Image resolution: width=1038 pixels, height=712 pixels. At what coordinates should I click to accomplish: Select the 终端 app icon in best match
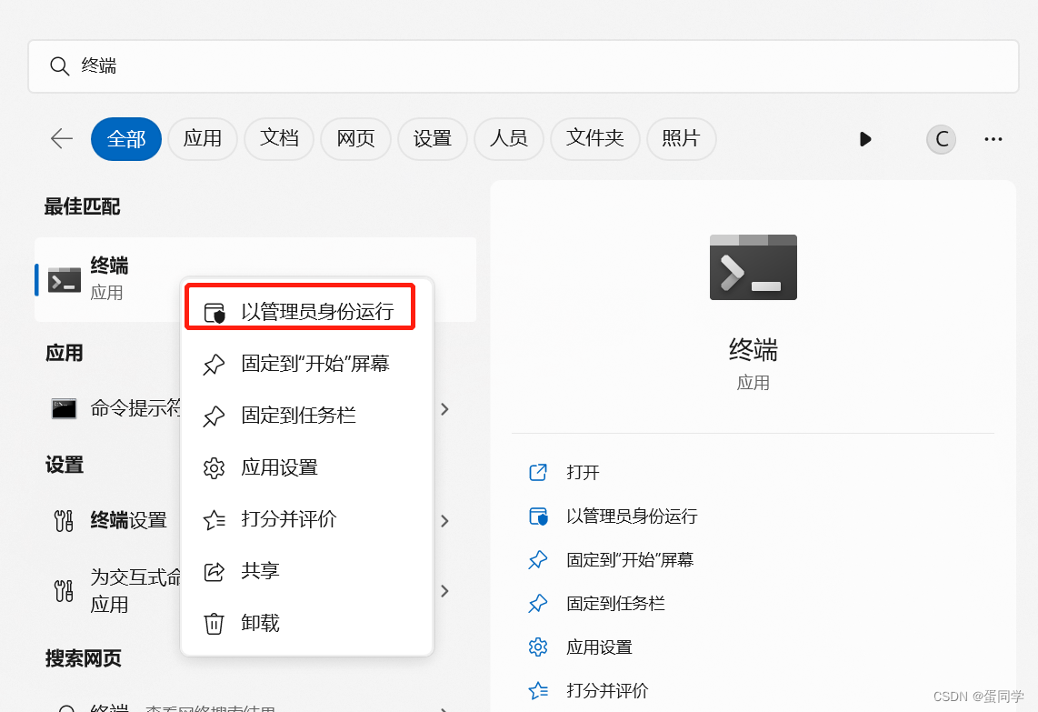tap(64, 279)
